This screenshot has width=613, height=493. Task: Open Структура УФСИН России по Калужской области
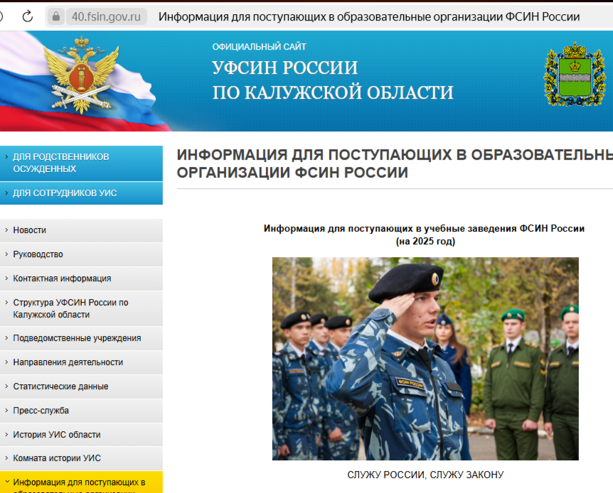[x=81, y=308]
